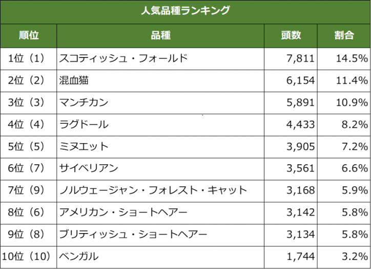Click the 14.5% percentage cell
Image resolution: width=371 pixels, height=269 pixels.
point(344,59)
